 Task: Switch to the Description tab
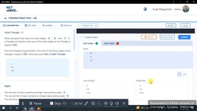[x=11, y=25]
